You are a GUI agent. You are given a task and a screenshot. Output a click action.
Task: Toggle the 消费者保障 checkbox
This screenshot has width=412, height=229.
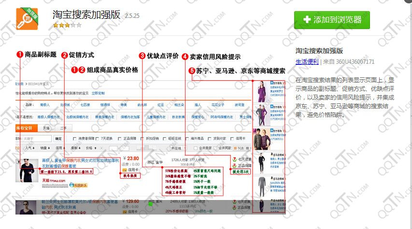pyautogui.click(x=74, y=139)
